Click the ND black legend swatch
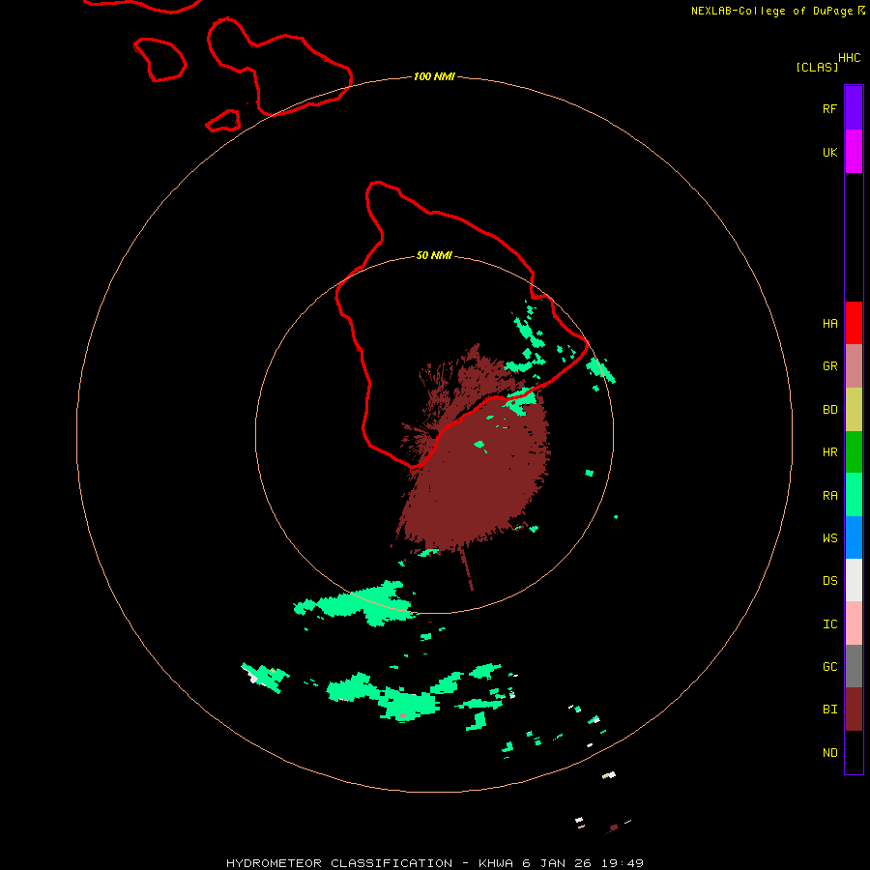The image size is (870, 870). [854, 752]
